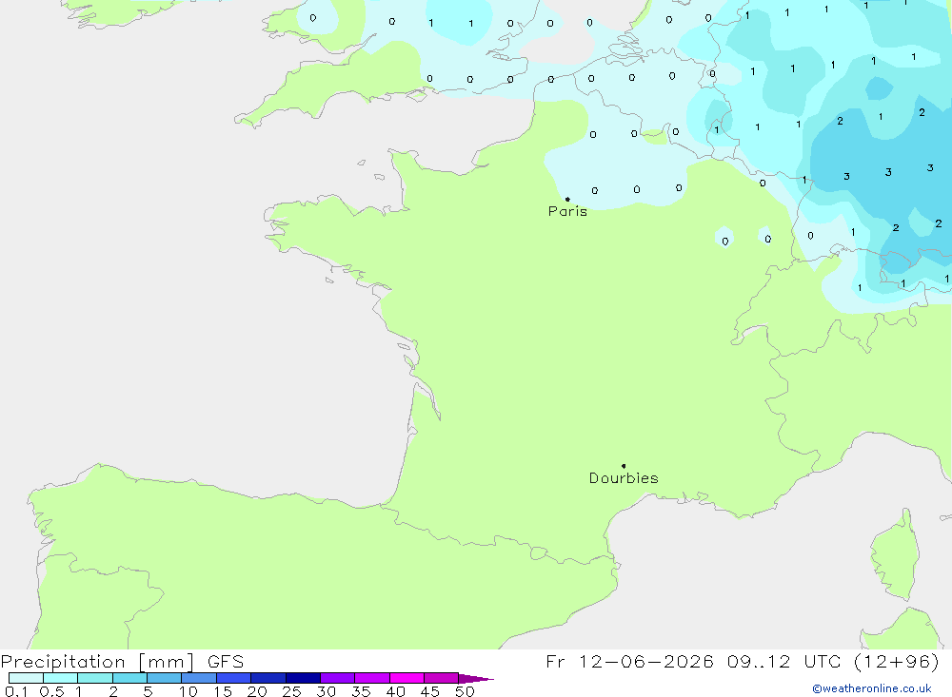Image resolution: width=952 pixels, height=697 pixels.
Task: Click the legend value 0.5
Action: point(51,691)
